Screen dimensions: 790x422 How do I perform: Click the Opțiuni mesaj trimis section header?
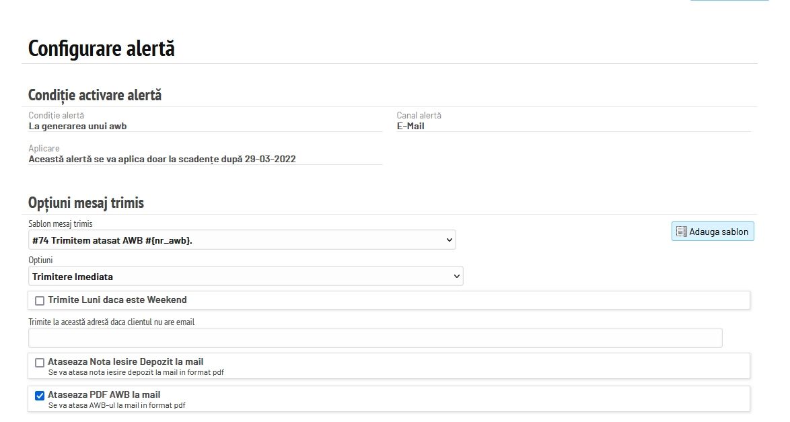pos(86,203)
